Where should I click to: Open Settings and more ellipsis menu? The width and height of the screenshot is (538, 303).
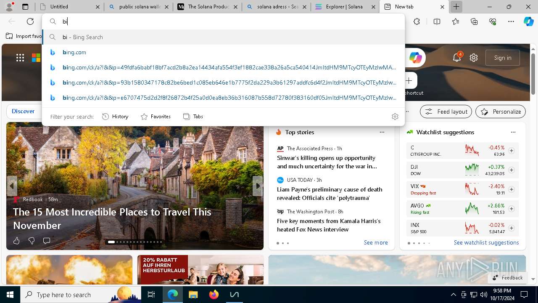511,21
